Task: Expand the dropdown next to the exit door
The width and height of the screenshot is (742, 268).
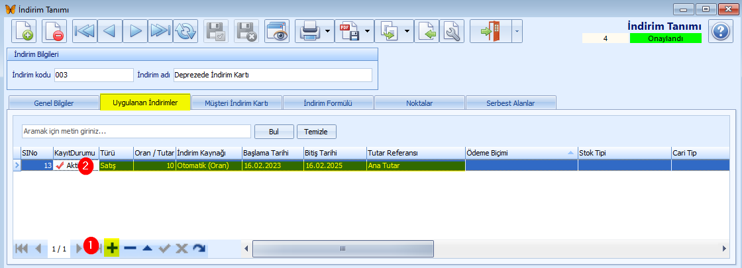Action: click(x=516, y=32)
